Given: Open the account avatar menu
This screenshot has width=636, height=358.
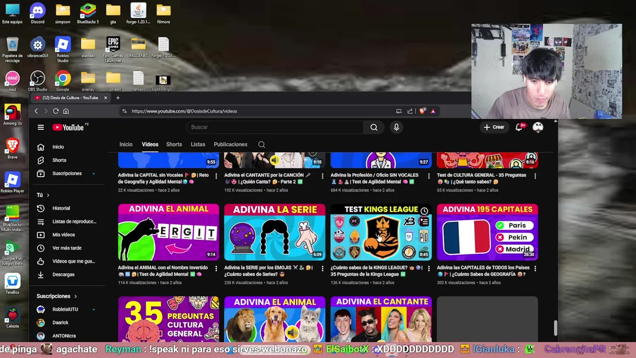Looking at the screenshot, I should click(538, 127).
